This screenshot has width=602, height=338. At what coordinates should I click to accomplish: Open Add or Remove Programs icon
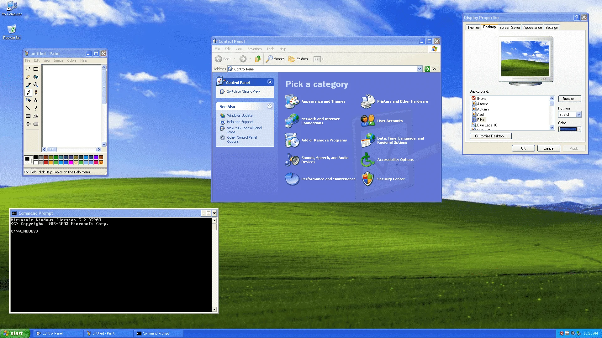(x=292, y=140)
